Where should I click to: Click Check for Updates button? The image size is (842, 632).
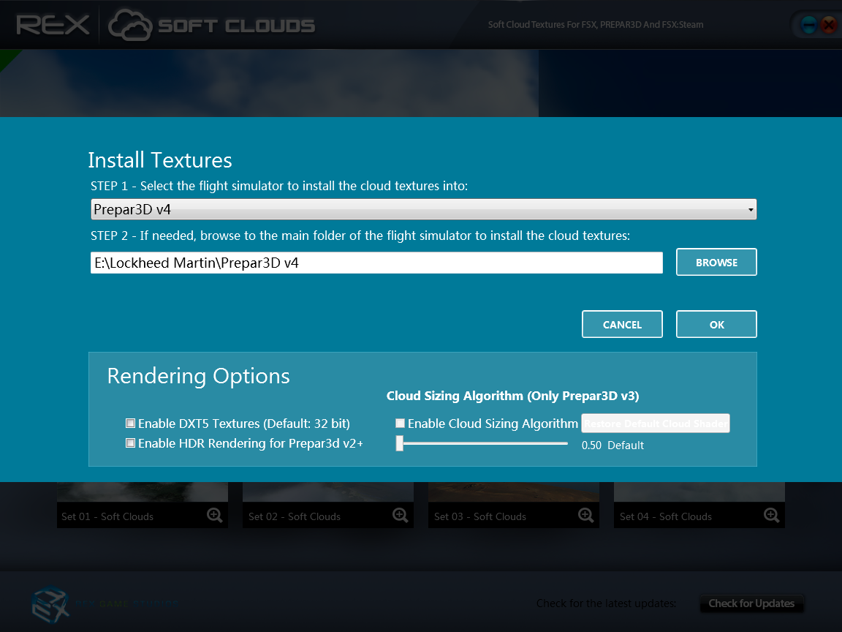pyautogui.click(x=751, y=603)
